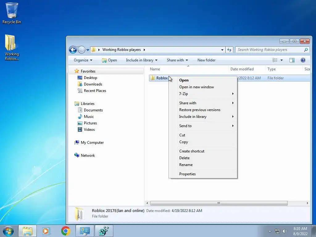Open the Windows Start menu orb
Screen dimensions: 316x237
[x=8, y=231]
